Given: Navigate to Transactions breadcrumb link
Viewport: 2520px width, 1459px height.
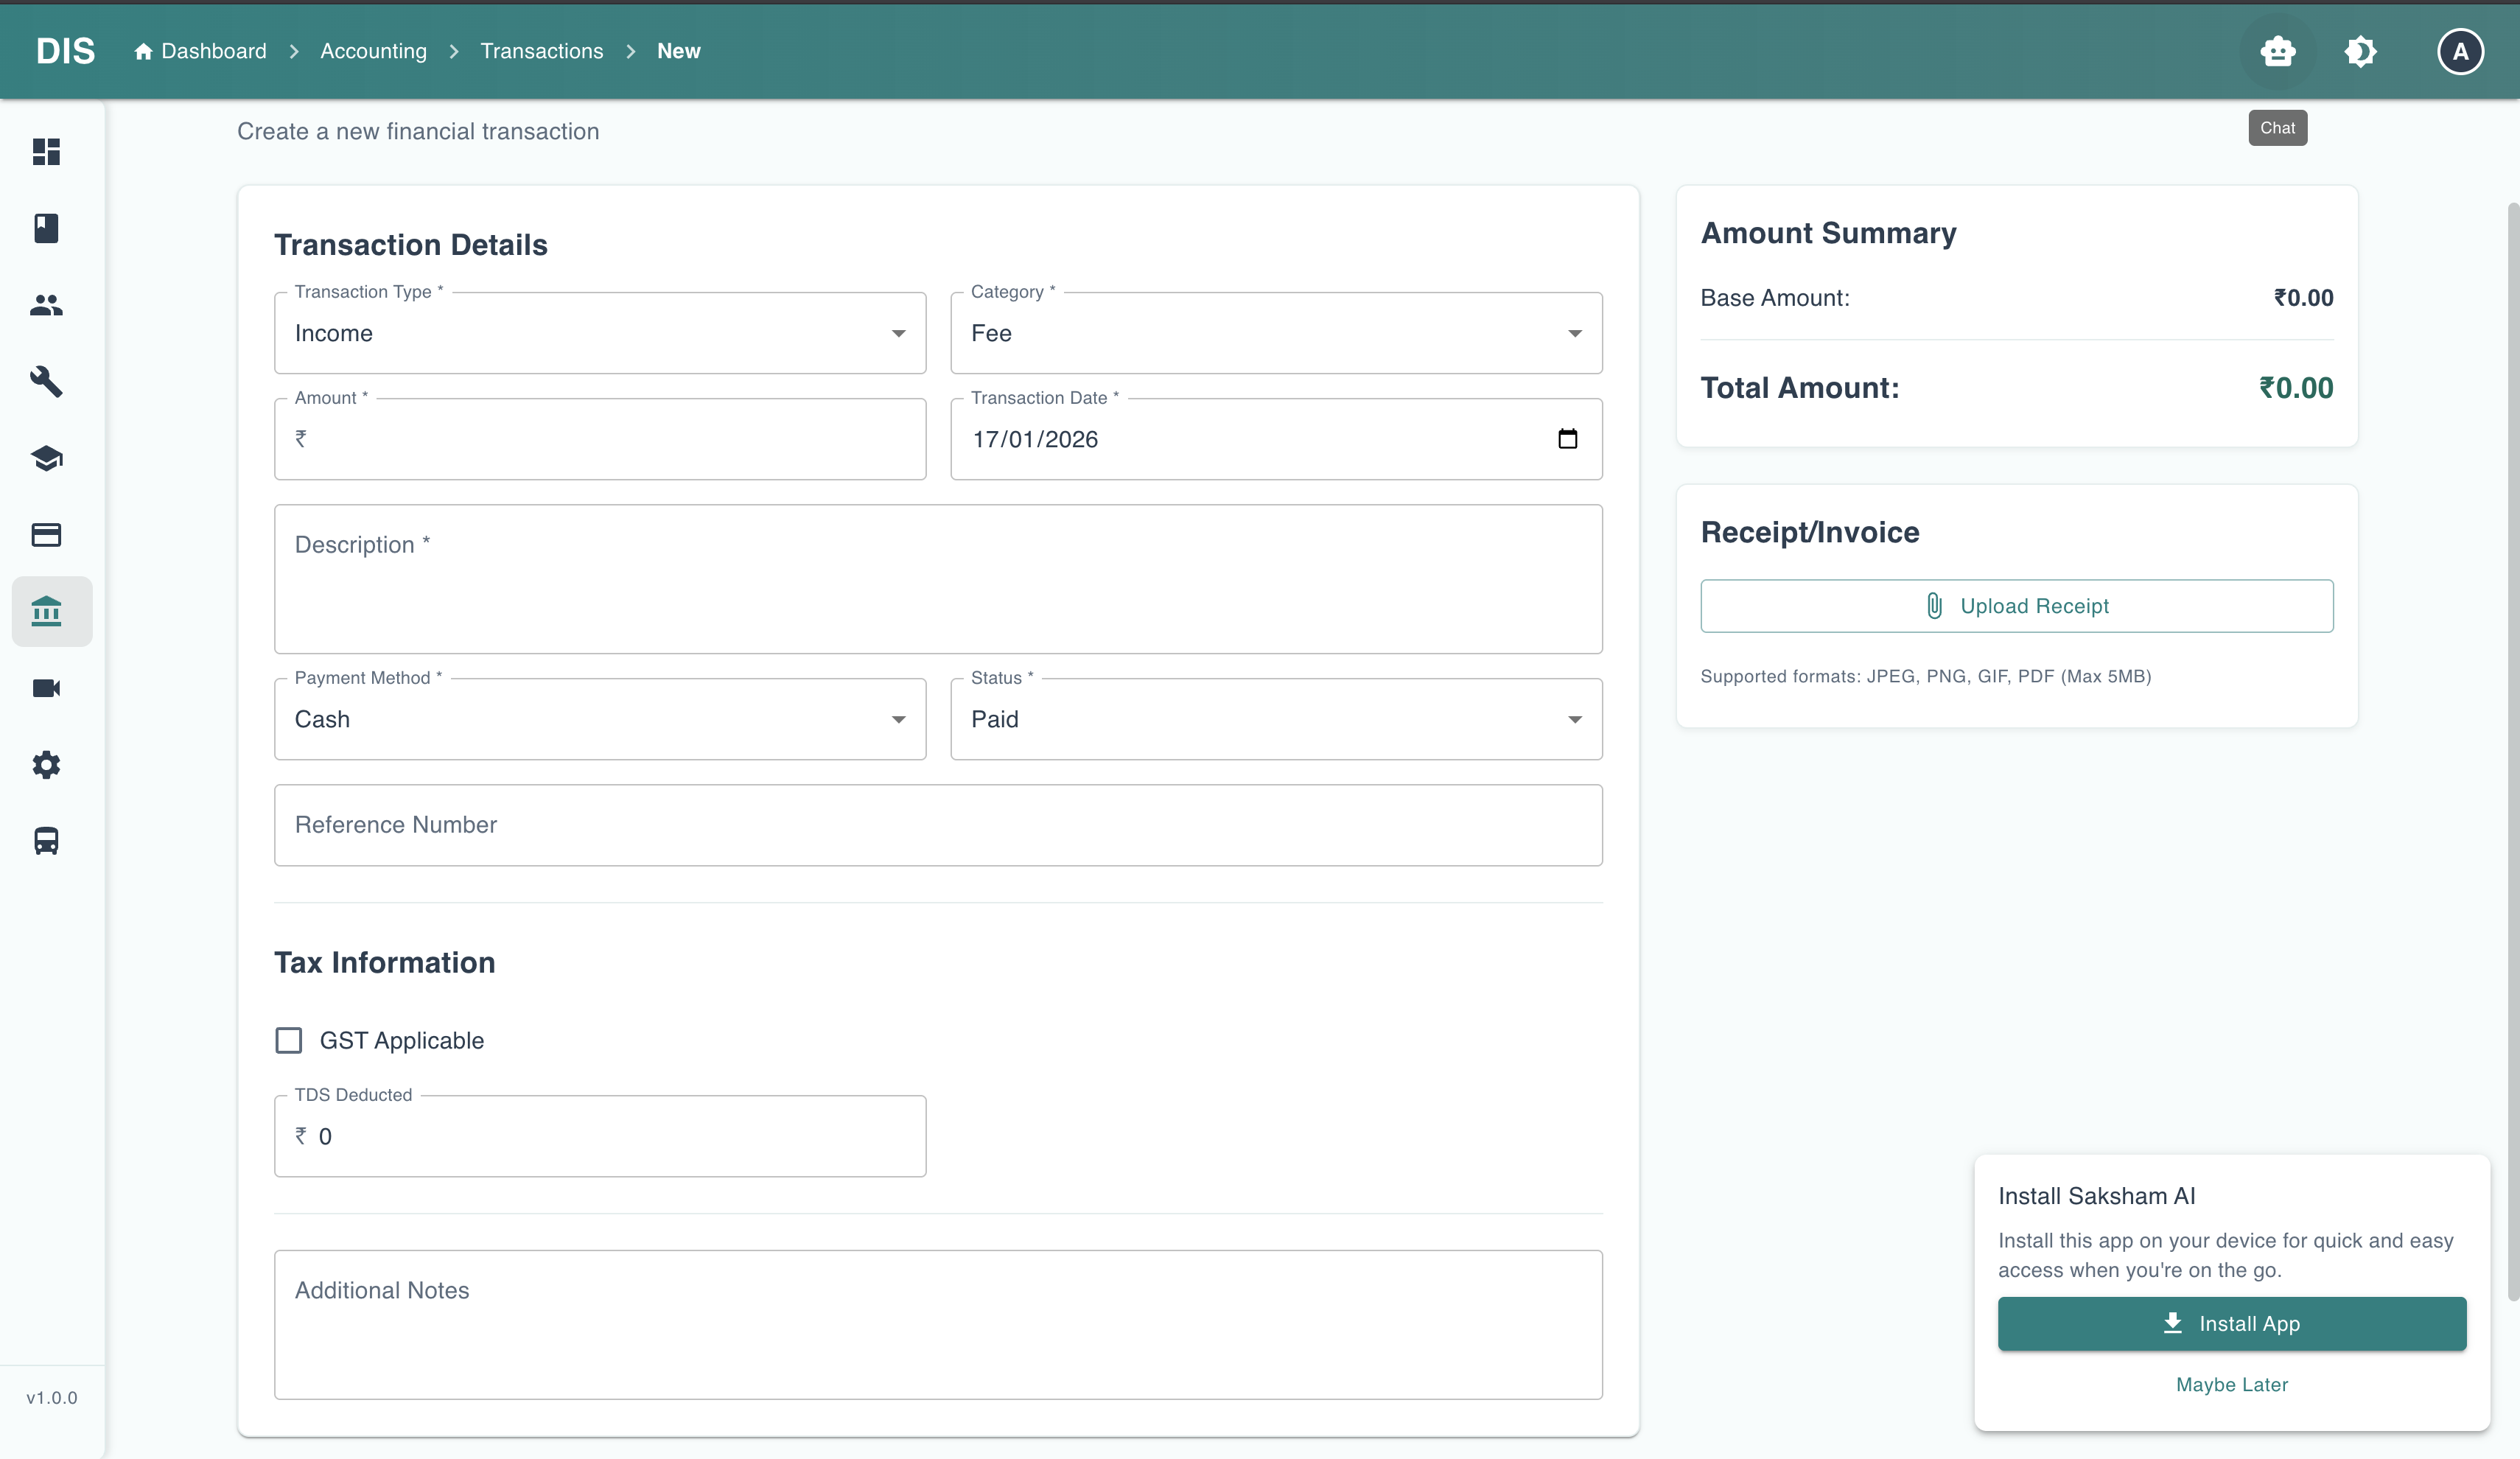Looking at the screenshot, I should click(541, 51).
